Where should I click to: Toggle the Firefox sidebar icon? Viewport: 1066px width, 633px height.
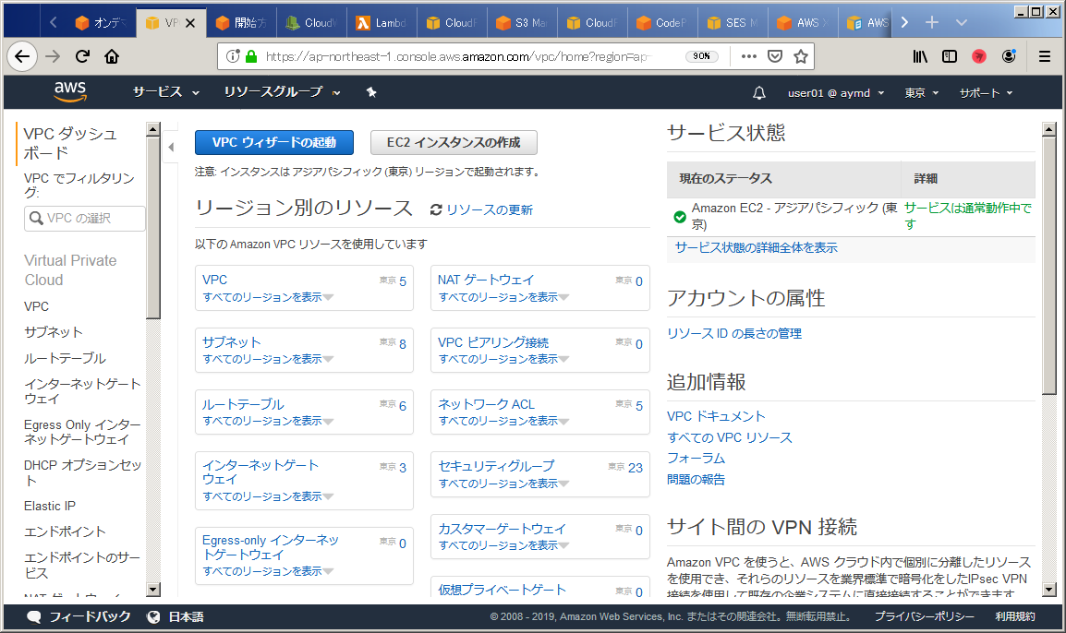(x=950, y=56)
